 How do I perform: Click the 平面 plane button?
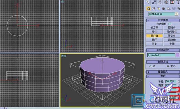pos(172,44)
